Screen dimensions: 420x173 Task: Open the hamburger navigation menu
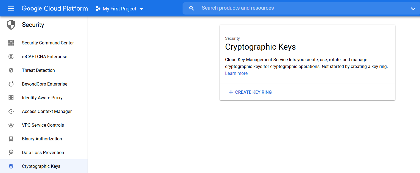tap(11, 8)
